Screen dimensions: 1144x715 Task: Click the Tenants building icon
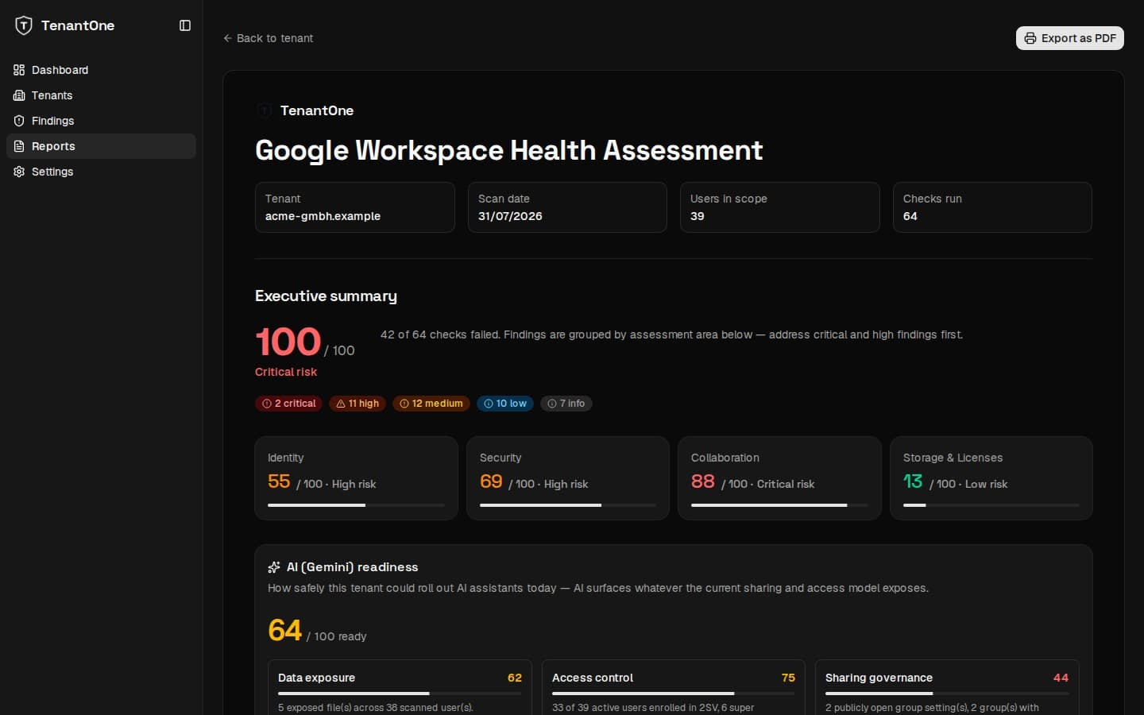click(19, 95)
